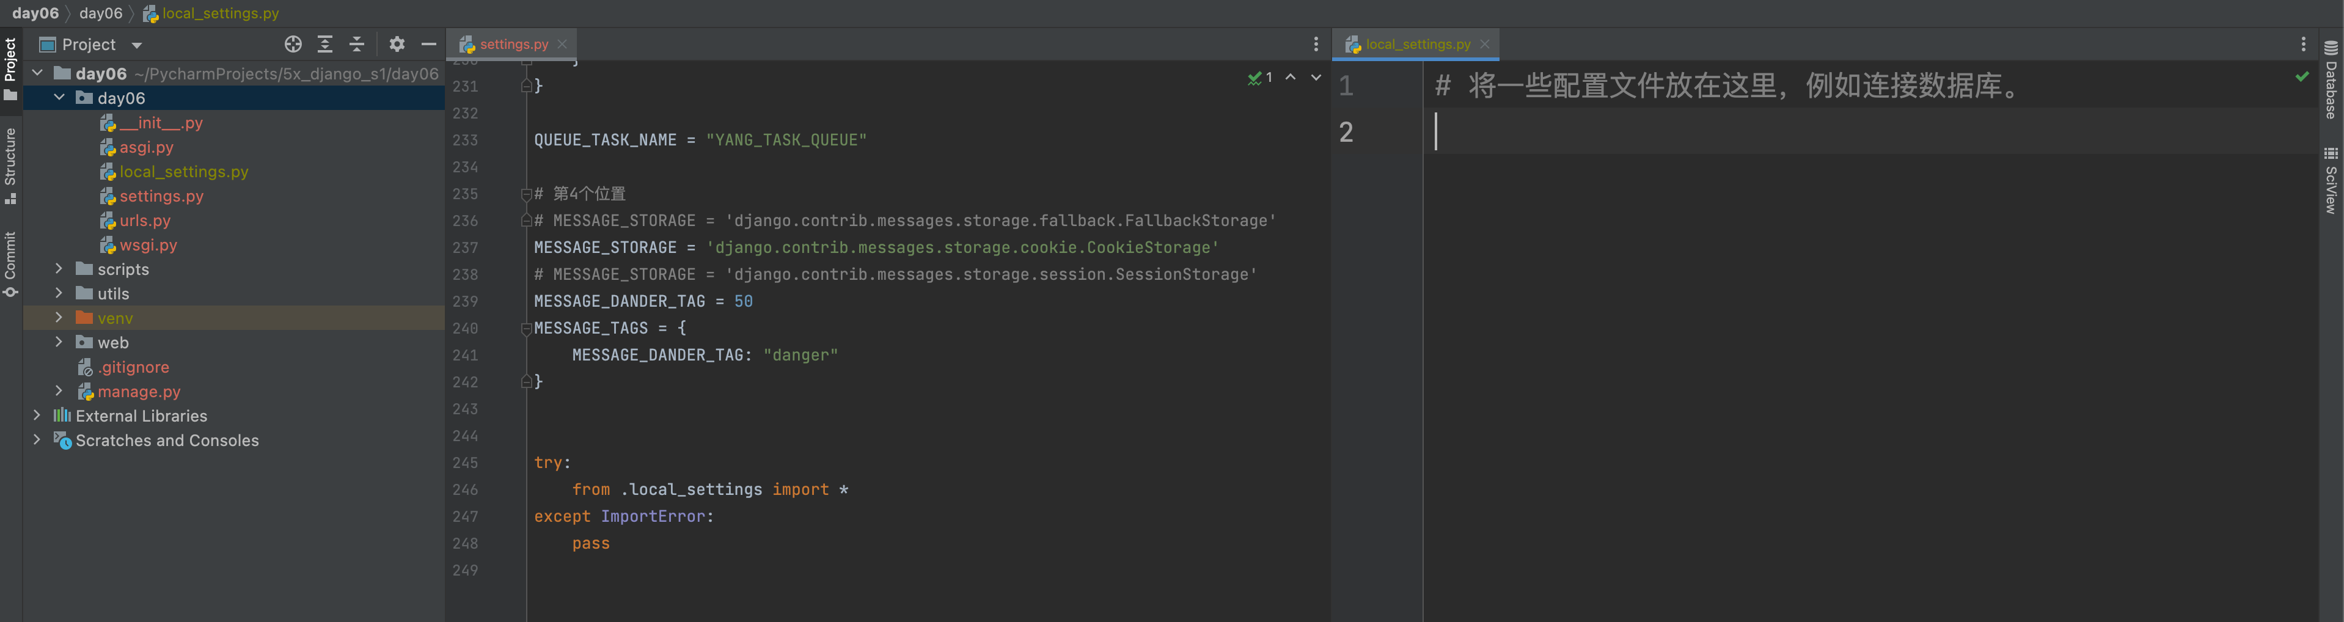The width and height of the screenshot is (2344, 622).
Task: Collapse the day06 root project node
Action: [37, 73]
